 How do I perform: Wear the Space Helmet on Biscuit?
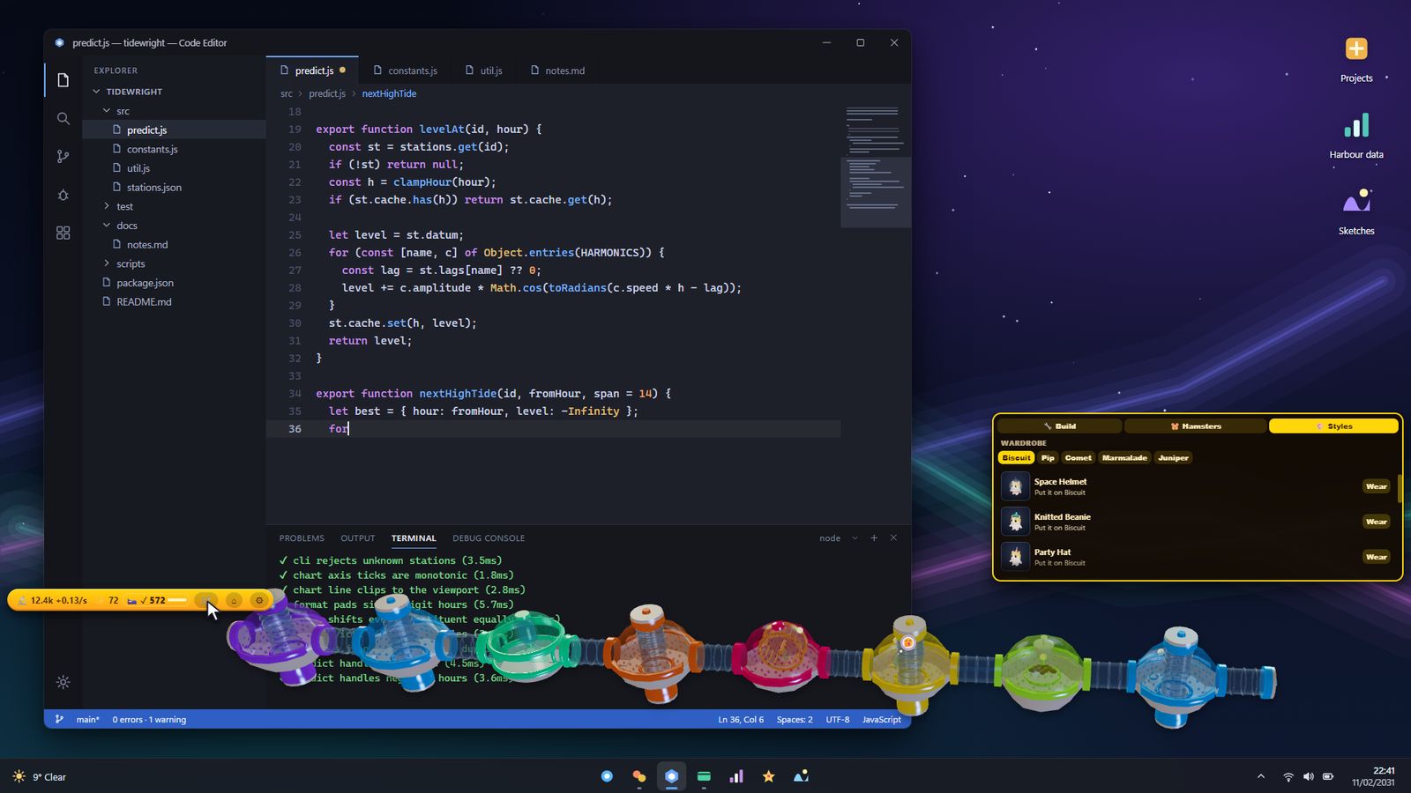tap(1376, 486)
